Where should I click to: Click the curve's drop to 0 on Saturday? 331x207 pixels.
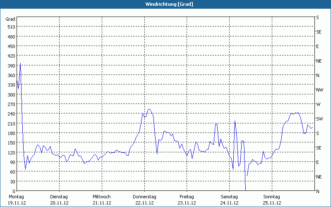click(x=245, y=190)
